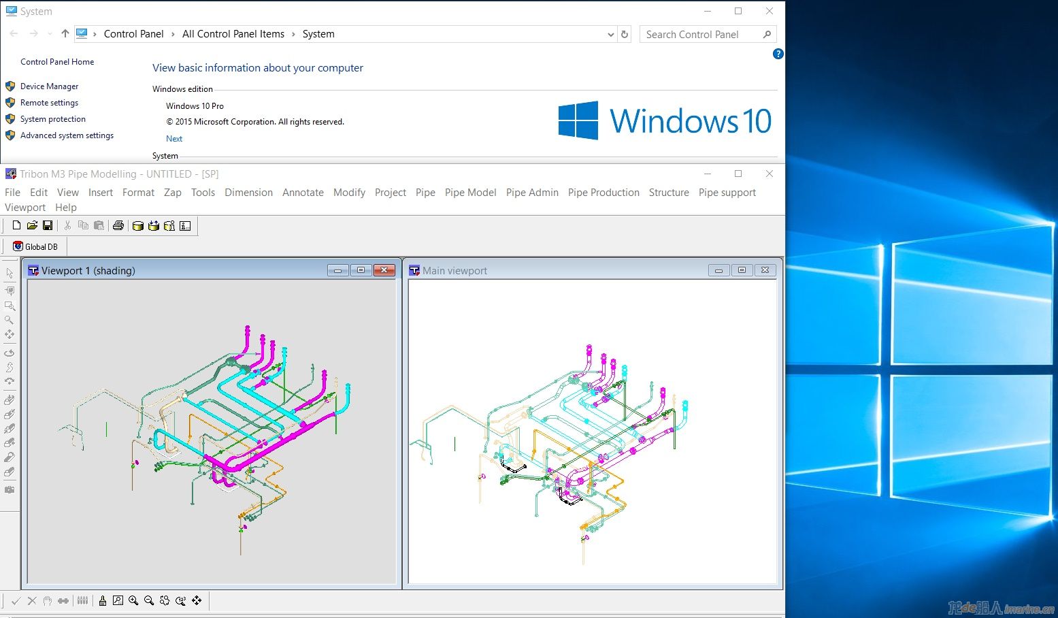Image resolution: width=1058 pixels, height=618 pixels.
Task: Click the databank info icon
Action: coord(169,225)
